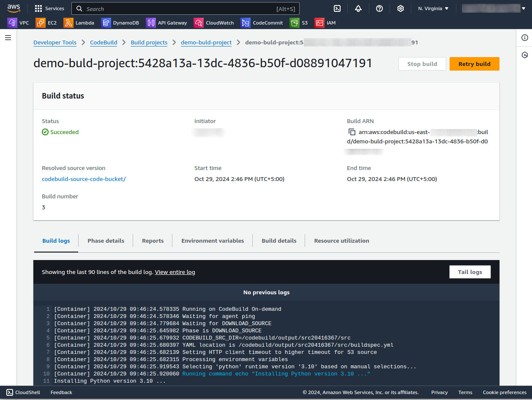Switch to the Reports tab

tap(153, 241)
